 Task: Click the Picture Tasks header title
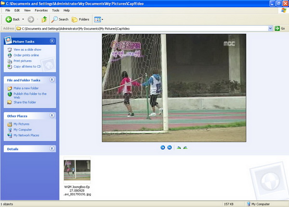tap(24, 41)
